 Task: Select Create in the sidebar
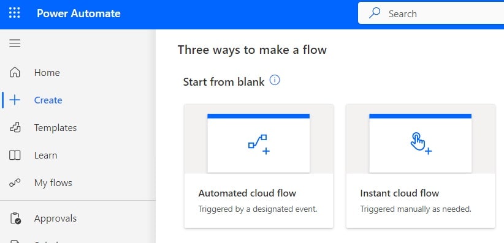(x=48, y=100)
